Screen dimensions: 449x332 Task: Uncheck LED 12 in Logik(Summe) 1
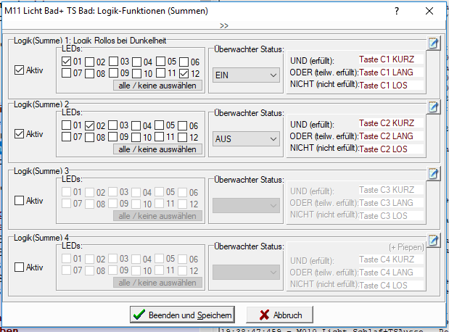click(x=186, y=72)
